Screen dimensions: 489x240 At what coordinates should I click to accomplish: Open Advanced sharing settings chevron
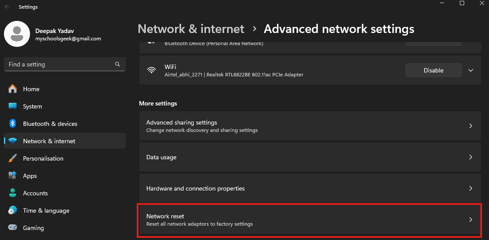coord(470,126)
